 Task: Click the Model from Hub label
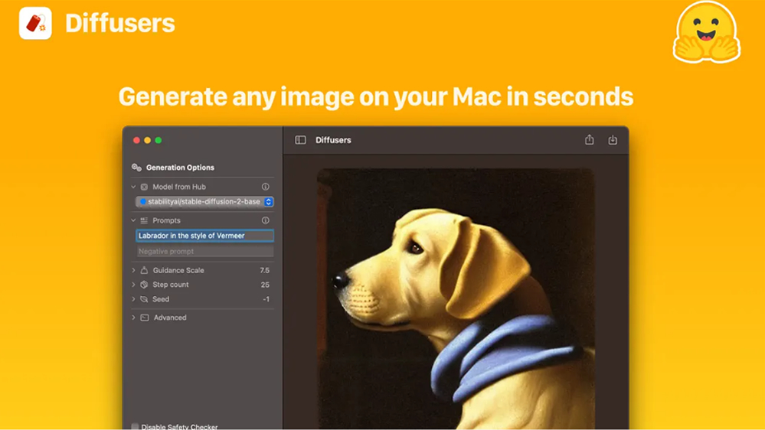click(x=179, y=187)
